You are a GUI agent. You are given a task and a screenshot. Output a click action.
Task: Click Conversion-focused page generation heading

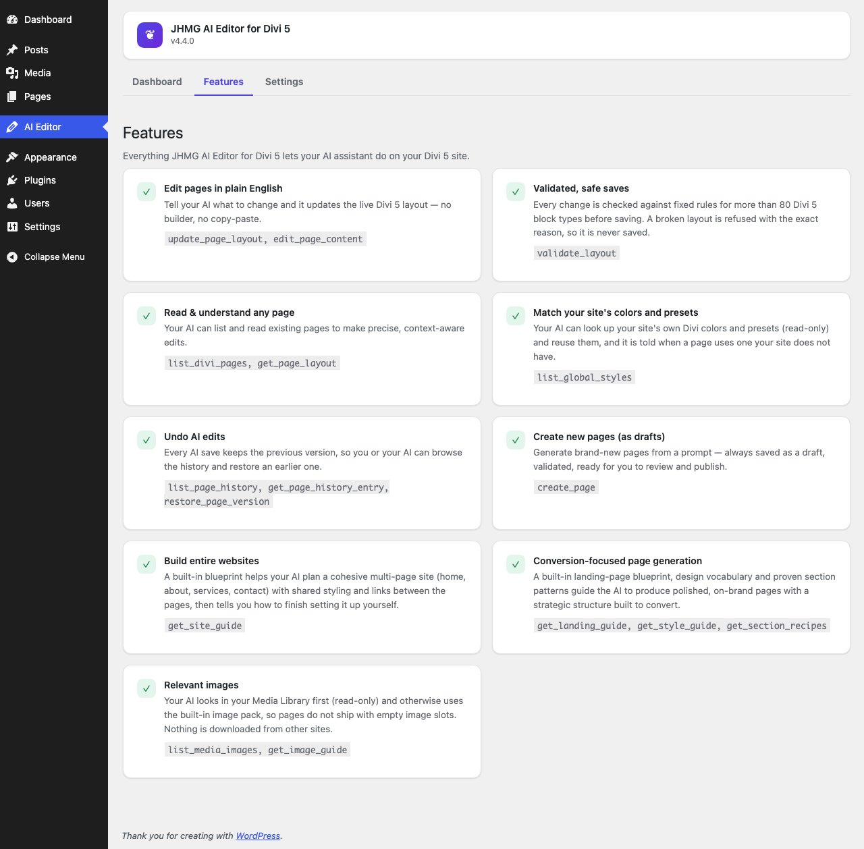click(x=618, y=561)
